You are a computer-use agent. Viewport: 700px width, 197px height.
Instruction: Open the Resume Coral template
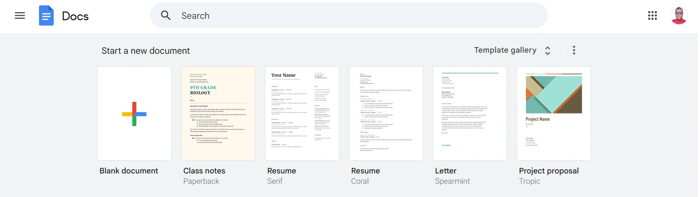[386, 113]
